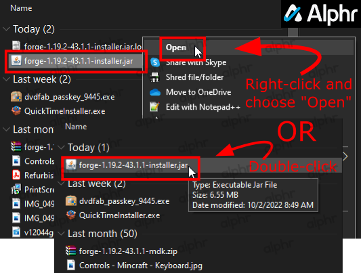
Task: Click the text file icon of installer.jar.log
Action: [16, 45]
